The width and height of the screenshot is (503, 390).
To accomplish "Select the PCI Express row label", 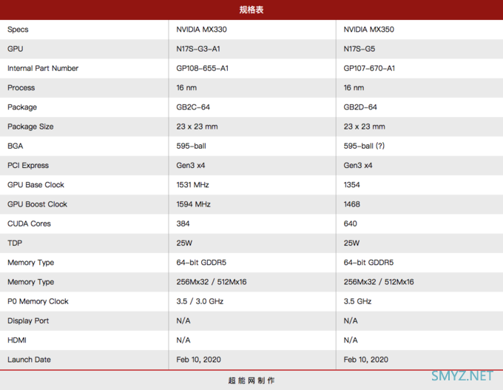I will pyautogui.click(x=28, y=165).
